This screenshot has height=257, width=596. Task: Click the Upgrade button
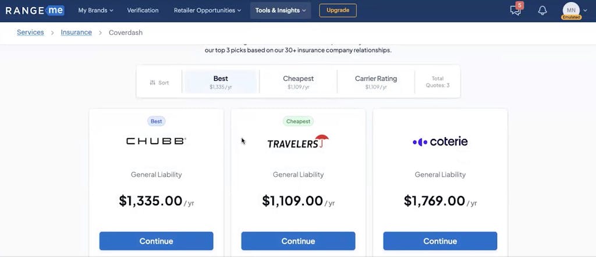[338, 10]
